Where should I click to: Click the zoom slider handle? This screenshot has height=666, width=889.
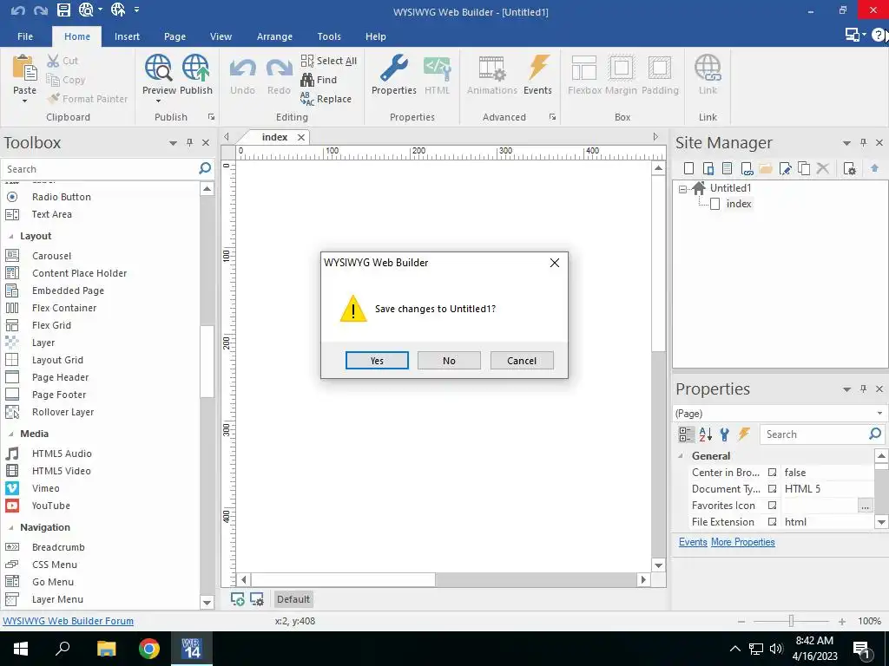[791, 621]
